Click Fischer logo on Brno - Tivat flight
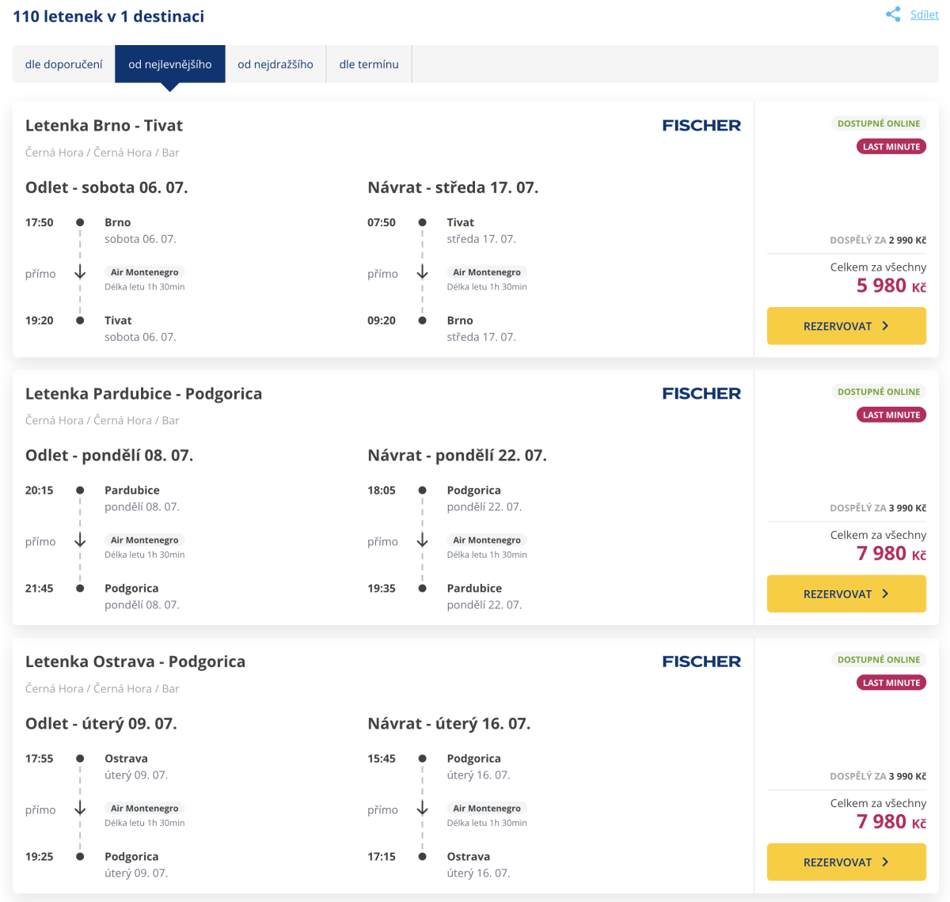This screenshot has width=950, height=902. (x=701, y=125)
